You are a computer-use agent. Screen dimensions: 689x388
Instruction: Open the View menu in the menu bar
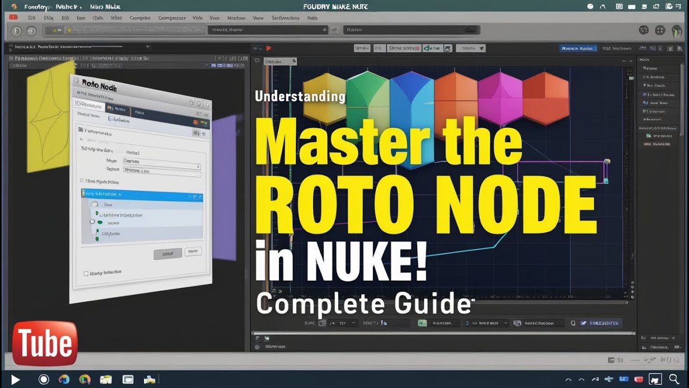click(x=258, y=18)
